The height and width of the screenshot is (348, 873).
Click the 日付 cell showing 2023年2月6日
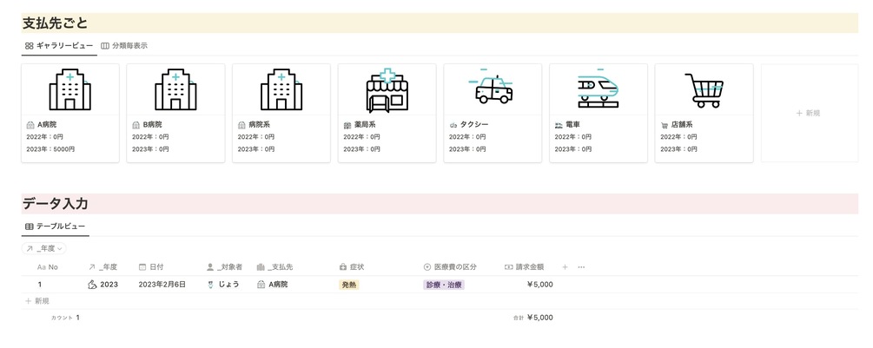(x=162, y=285)
